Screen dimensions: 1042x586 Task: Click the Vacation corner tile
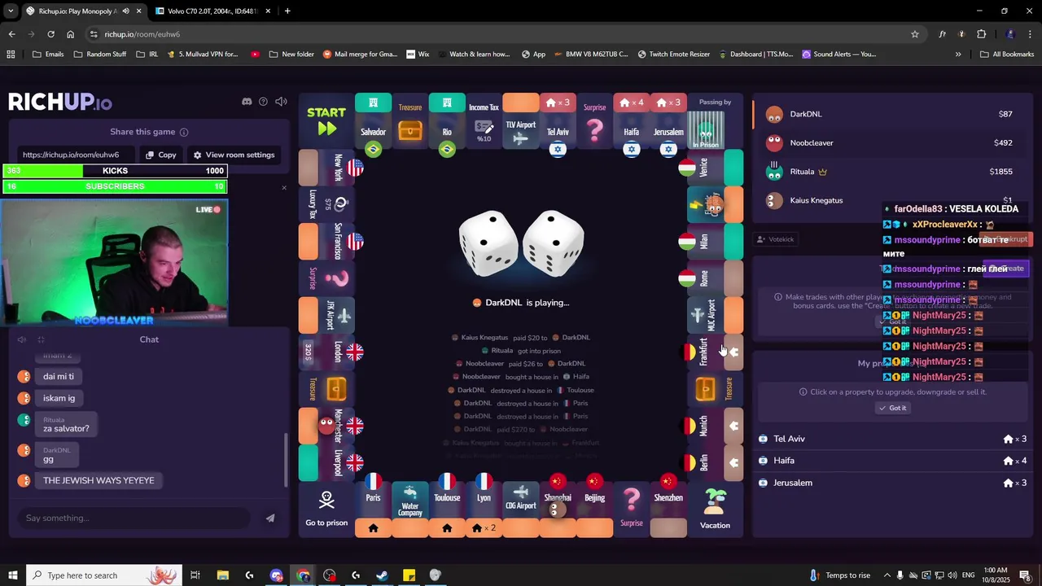click(x=715, y=509)
